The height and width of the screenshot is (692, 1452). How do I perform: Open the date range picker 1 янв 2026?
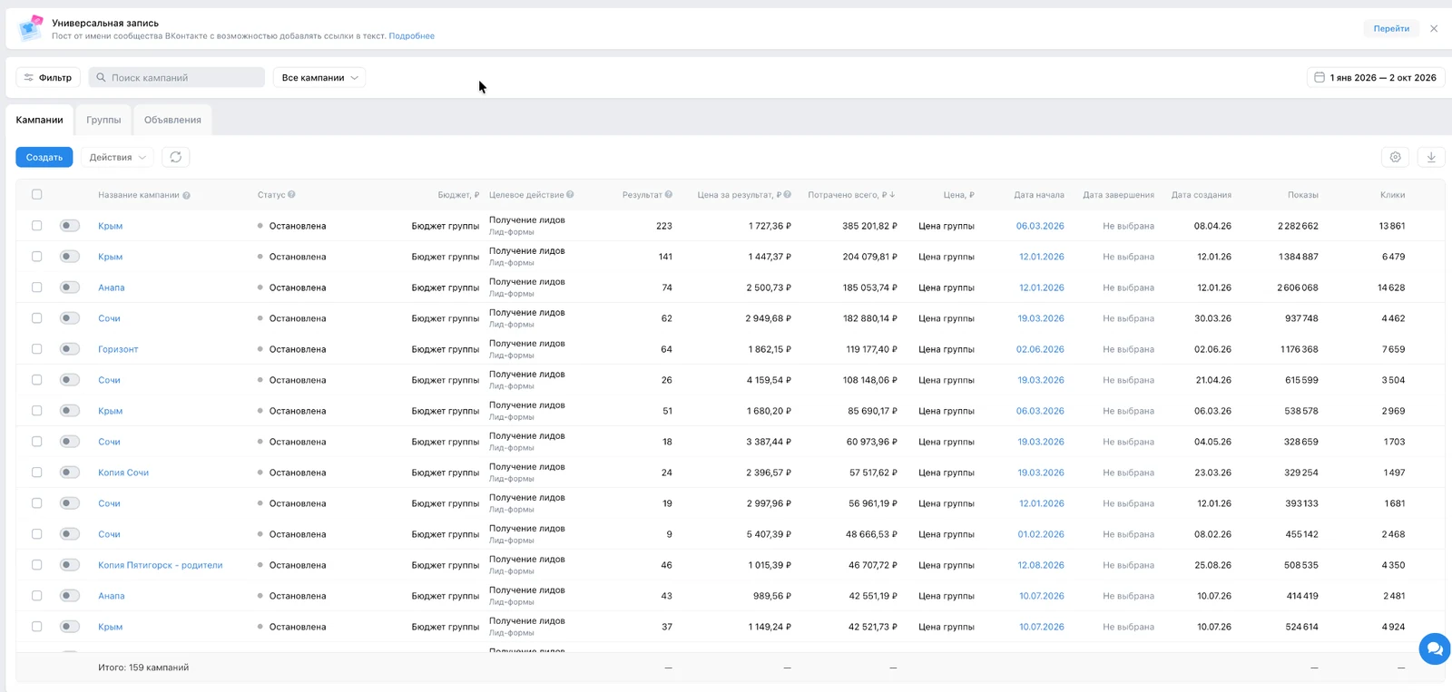[1376, 77]
